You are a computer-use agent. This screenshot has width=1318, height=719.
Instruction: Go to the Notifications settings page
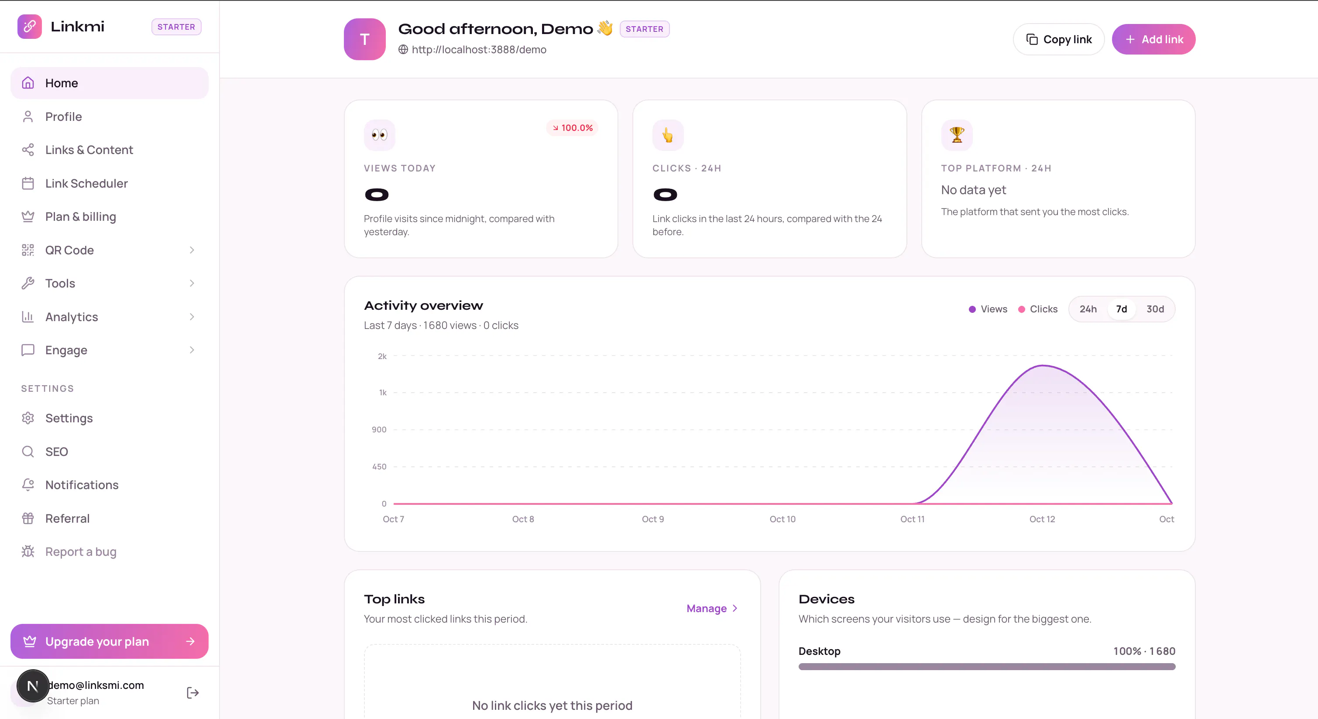point(110,485)
